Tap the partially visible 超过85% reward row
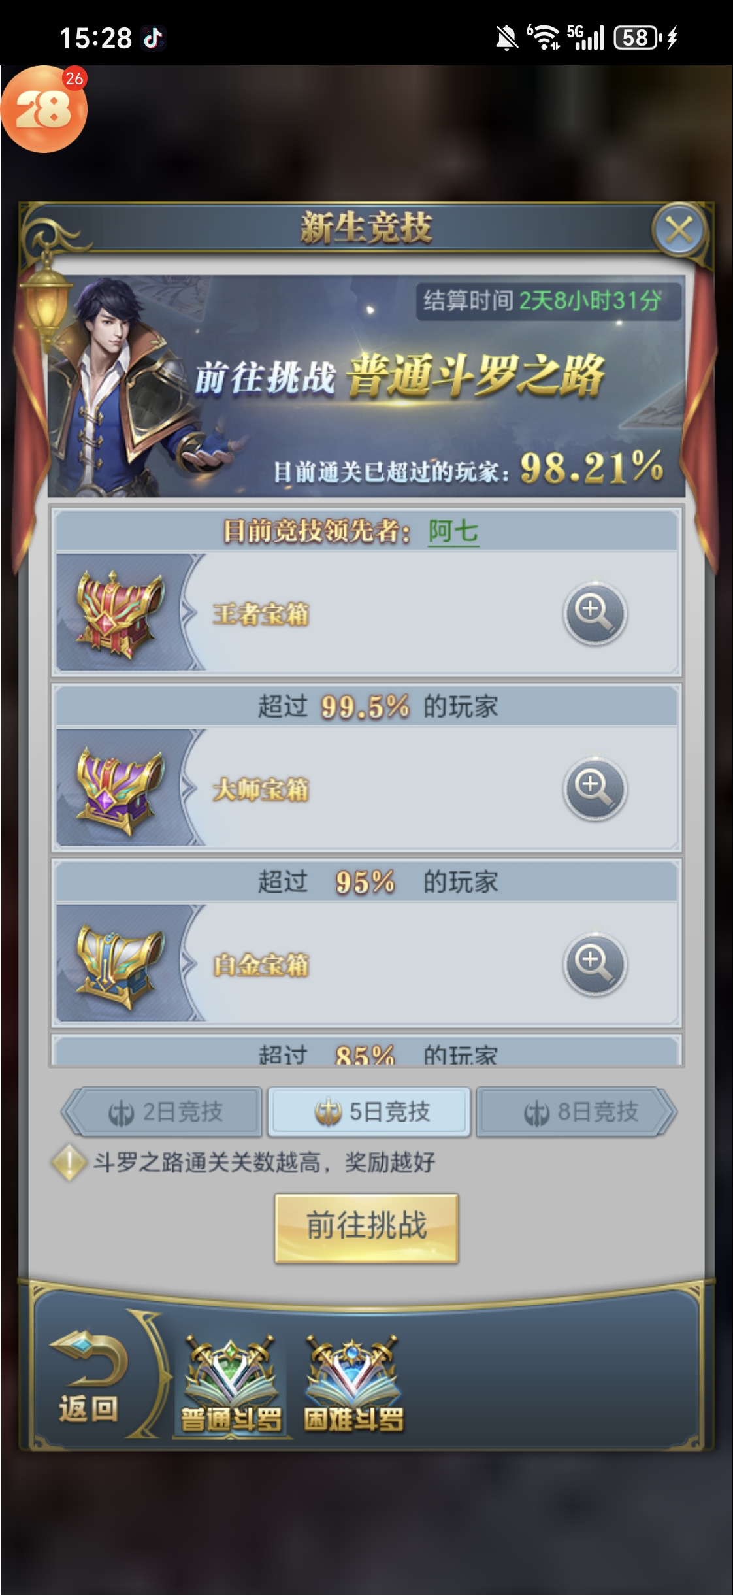This screenshot has width=733, height=1596. tap(366, 1050)
